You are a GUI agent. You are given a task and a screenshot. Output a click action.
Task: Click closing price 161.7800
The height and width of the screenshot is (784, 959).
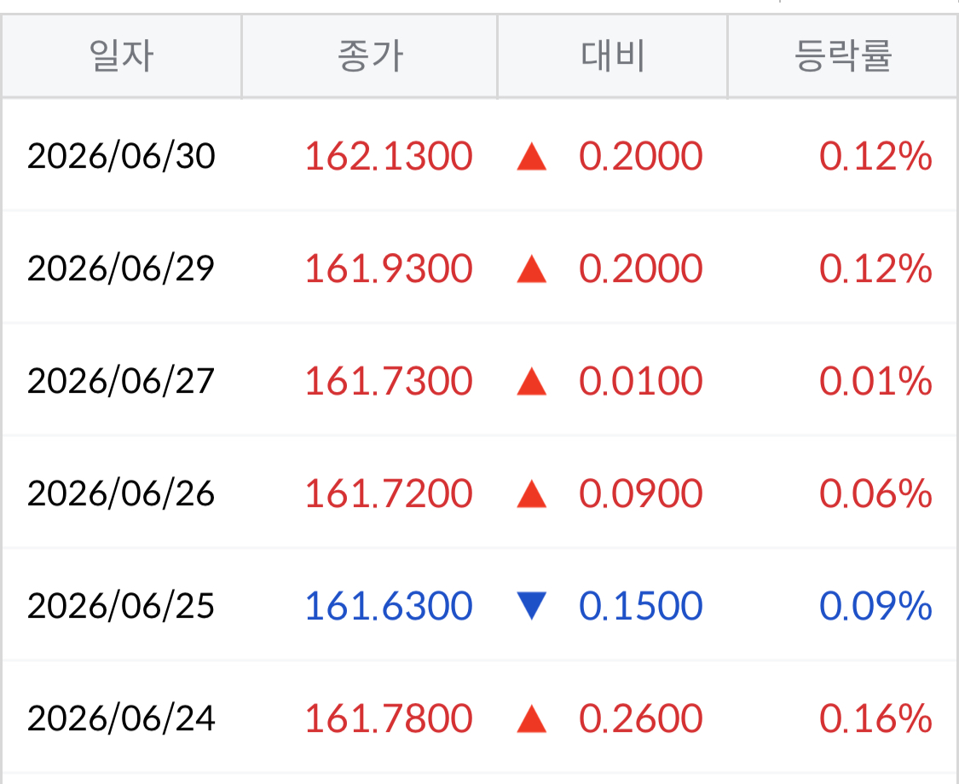coord(389,718)
